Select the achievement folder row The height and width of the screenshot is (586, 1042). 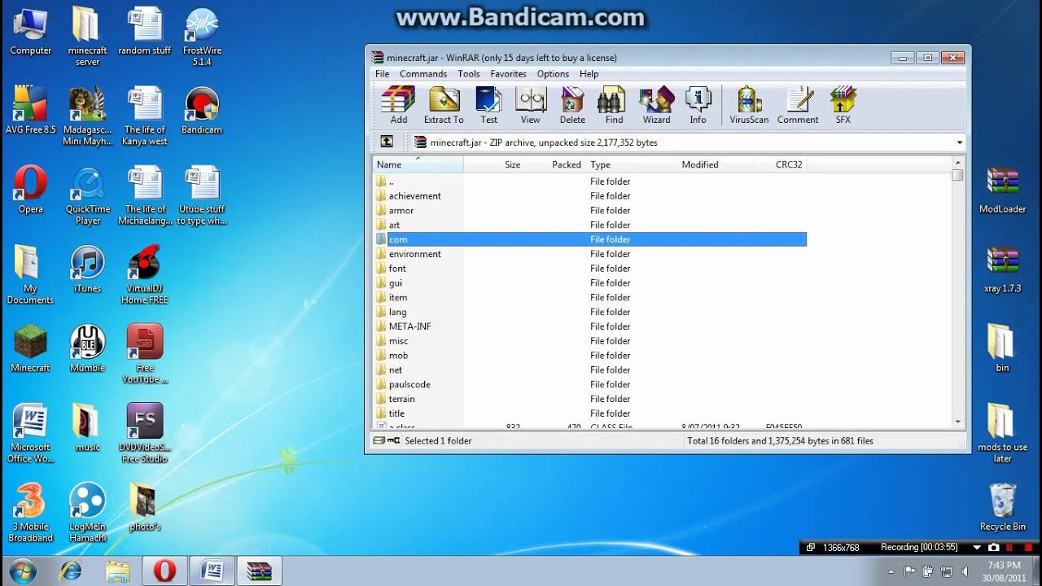pyautogui.click(x=590, y=196)
